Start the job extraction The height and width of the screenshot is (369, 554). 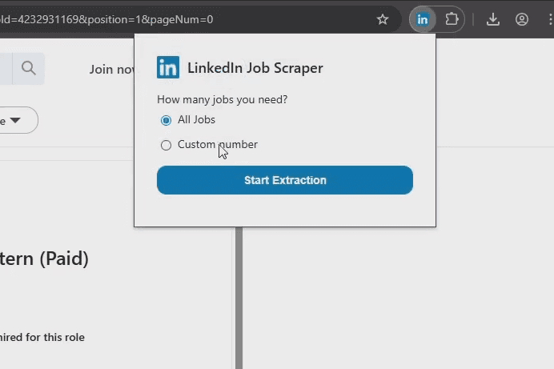click(285, 180)
